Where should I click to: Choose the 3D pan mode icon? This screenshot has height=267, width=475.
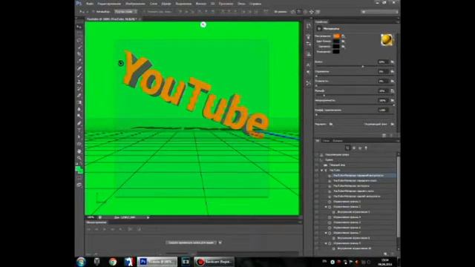pos(305,12)
